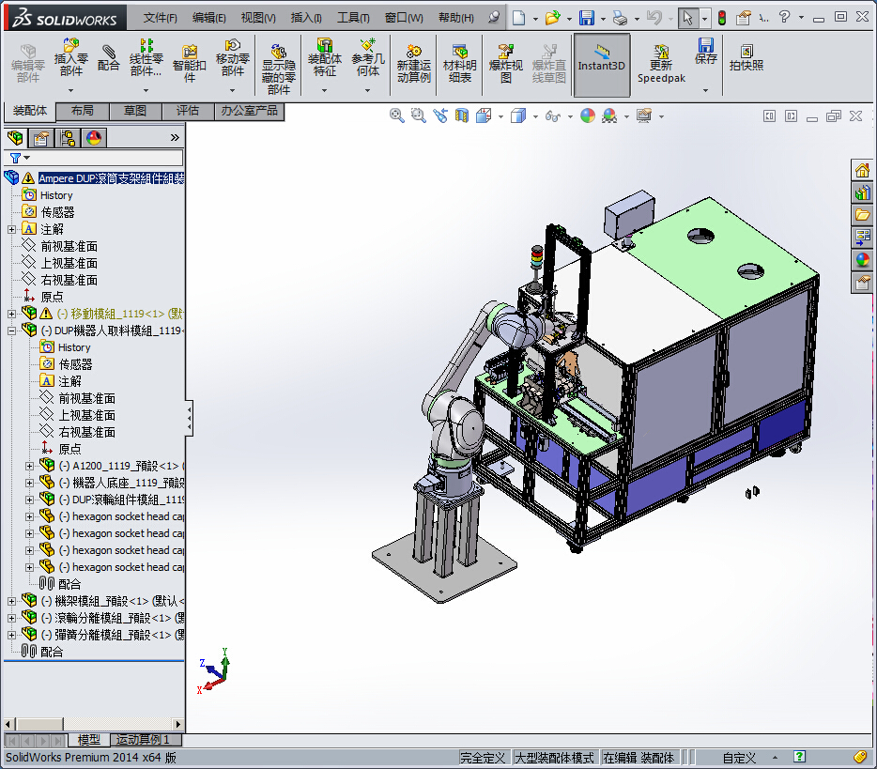Open the PropertyManager tab icon
Image resolution: width=877 pixels, height=769 pixels.
pyautogui.click(x=40, y=138)
